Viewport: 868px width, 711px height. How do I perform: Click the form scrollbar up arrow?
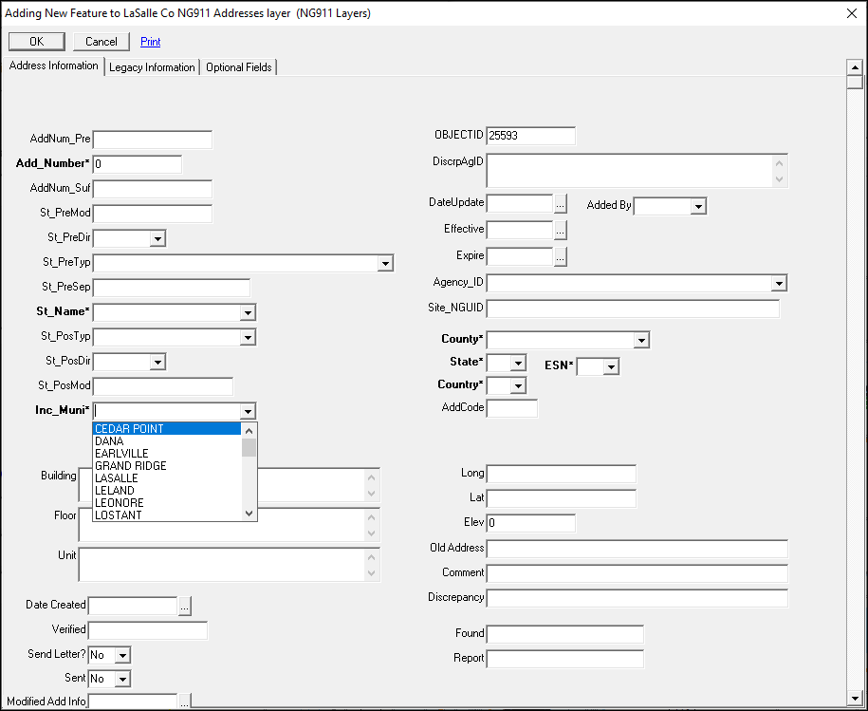point(855,67)
